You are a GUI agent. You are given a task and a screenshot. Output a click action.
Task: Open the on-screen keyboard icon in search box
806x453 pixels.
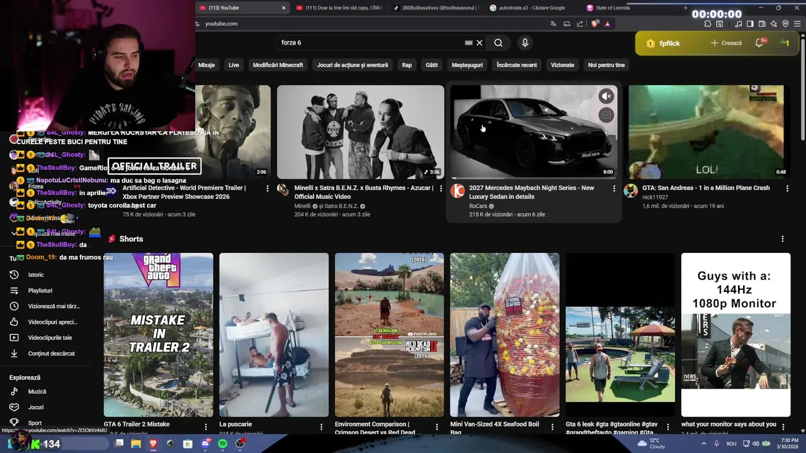pos(468,43)
